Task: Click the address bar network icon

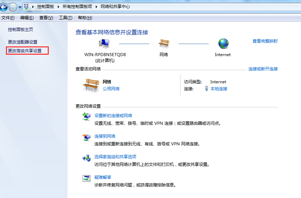Action: (26, 7)
